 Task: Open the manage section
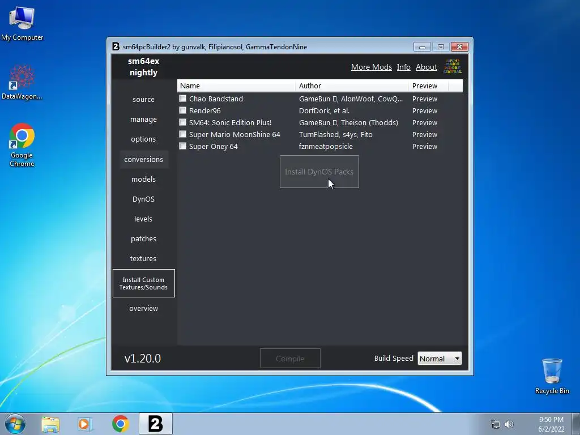click(x=143, y=119)
